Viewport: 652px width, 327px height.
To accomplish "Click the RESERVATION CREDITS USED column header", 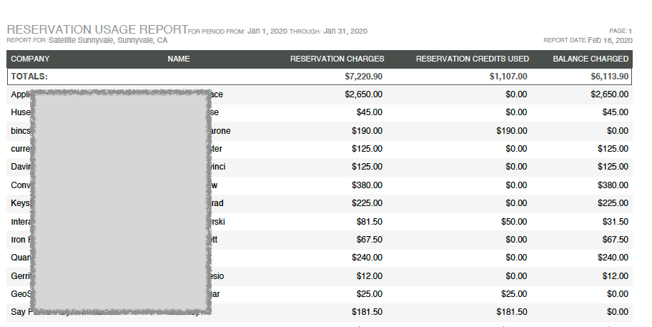I will pos(473,59).
